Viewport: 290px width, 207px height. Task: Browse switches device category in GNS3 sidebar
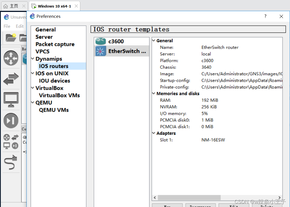pos(11,79)
